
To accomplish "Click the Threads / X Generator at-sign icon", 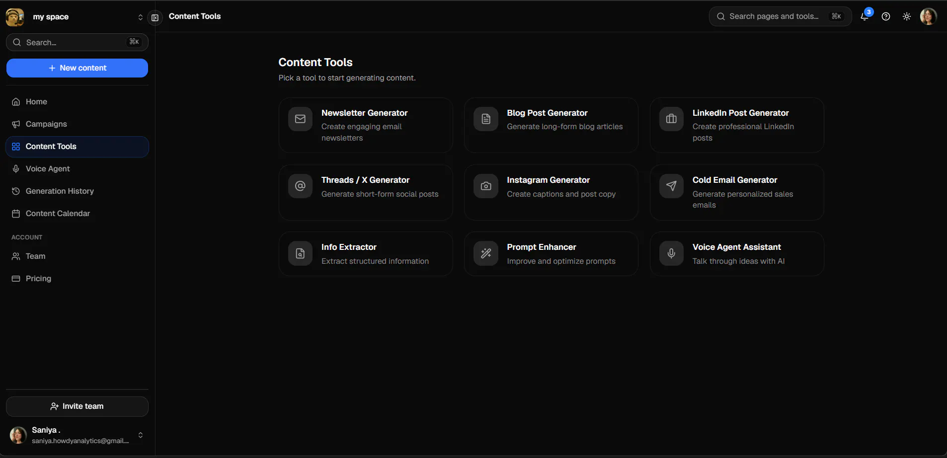I will [x=300, y=186].
